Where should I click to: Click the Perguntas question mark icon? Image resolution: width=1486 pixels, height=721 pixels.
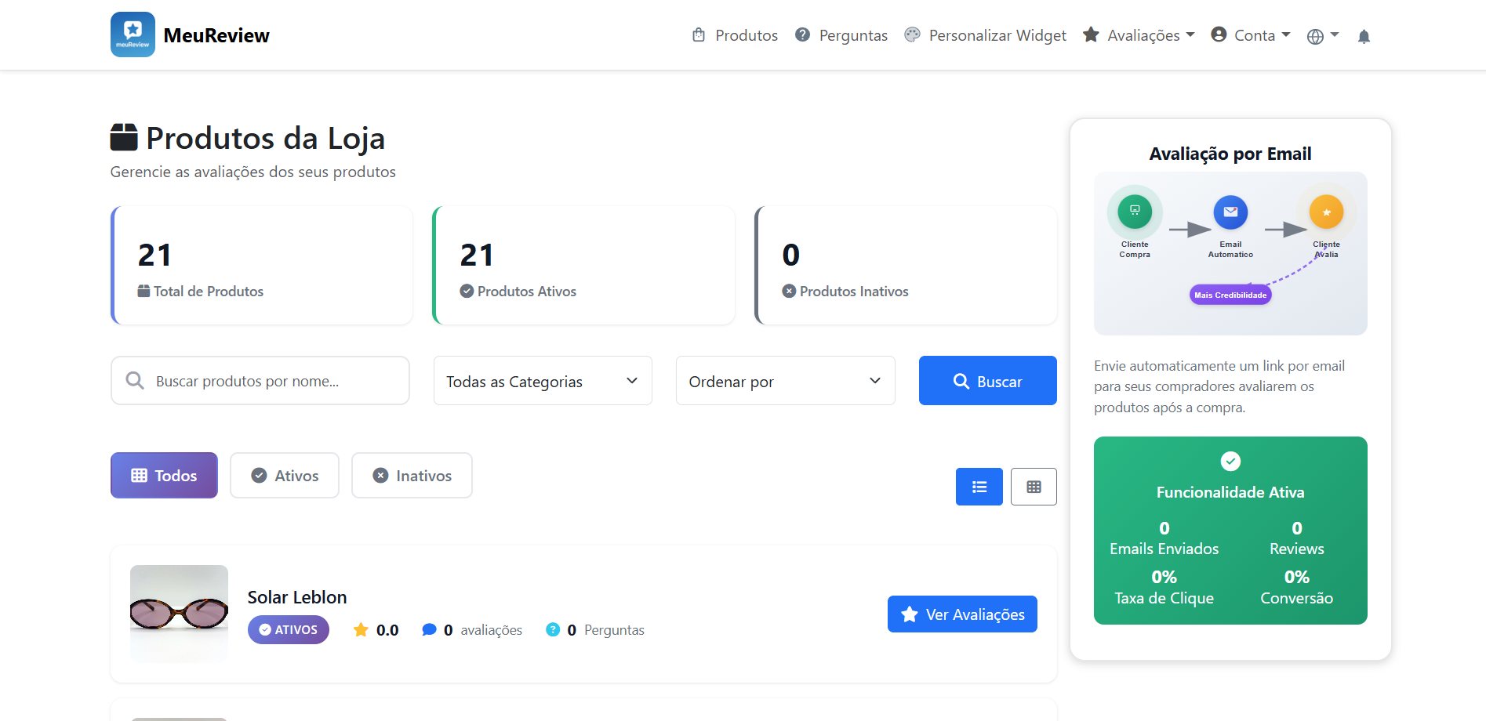tap(802, 34)
